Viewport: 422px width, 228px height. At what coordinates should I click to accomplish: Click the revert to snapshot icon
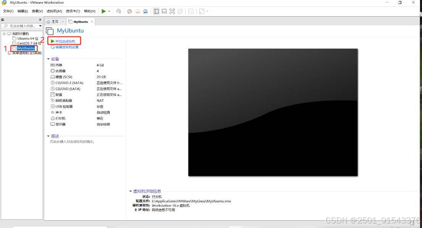[137, 11]
